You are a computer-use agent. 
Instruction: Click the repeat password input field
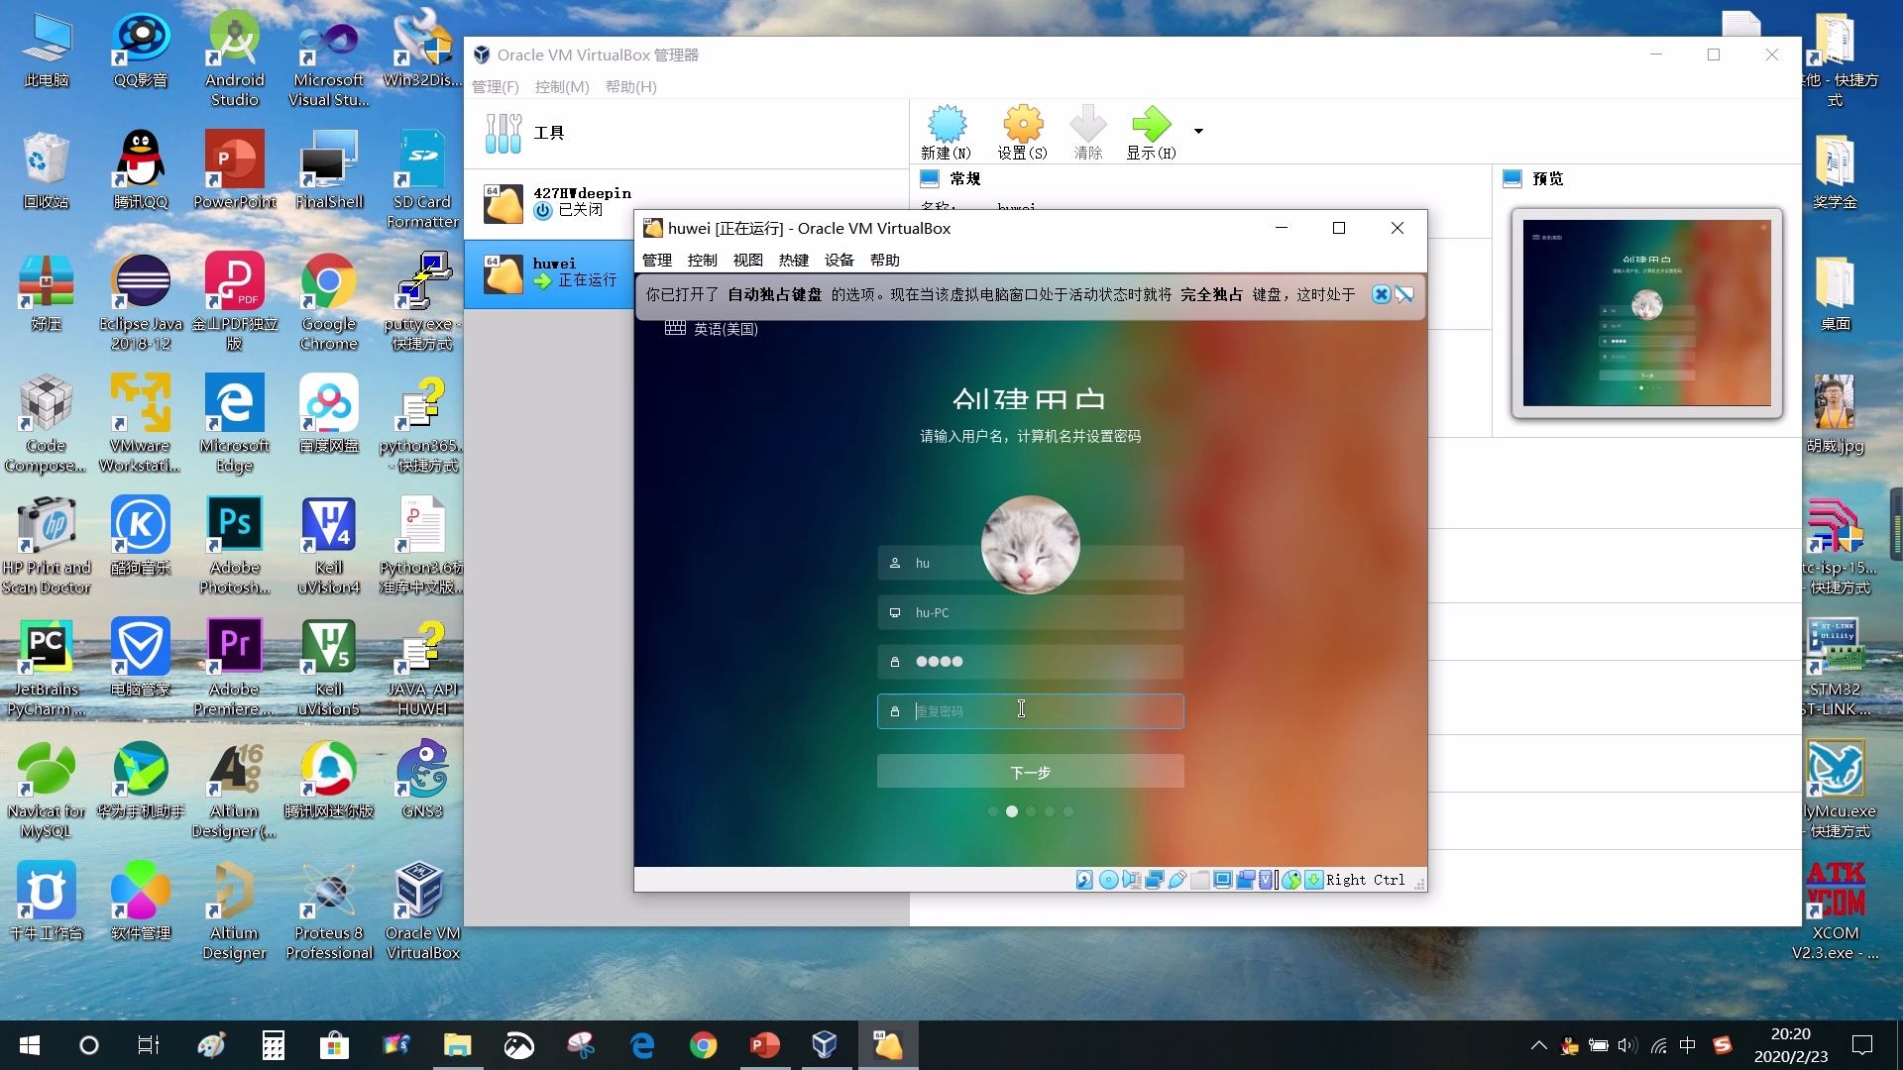[1030, 710]
